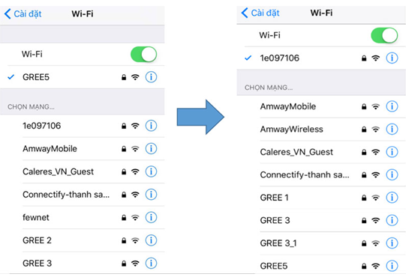
Task: Open info icon for GREE5 in left panel
Action: pos(151,77)
